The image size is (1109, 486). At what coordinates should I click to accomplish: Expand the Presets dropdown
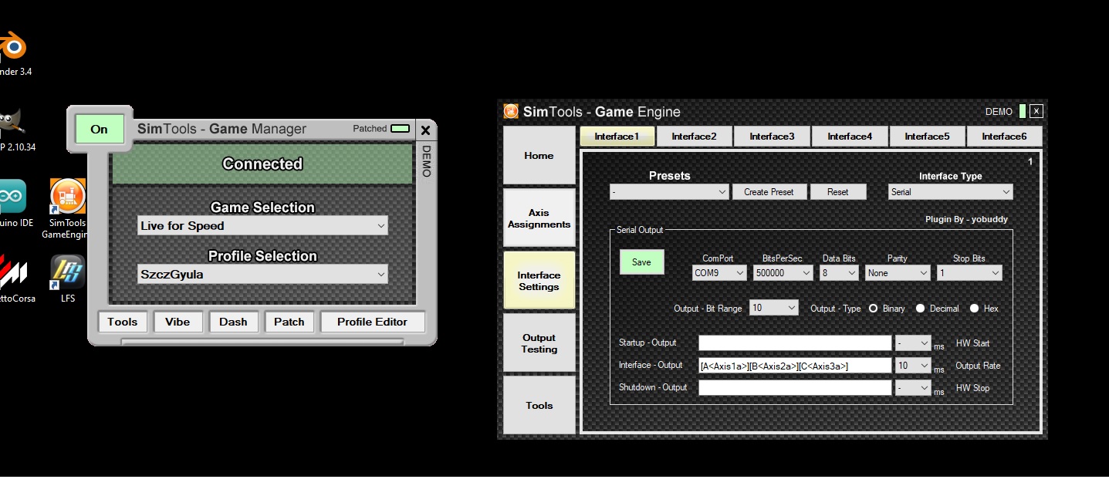pyautogui.click(x=669, y=192)
